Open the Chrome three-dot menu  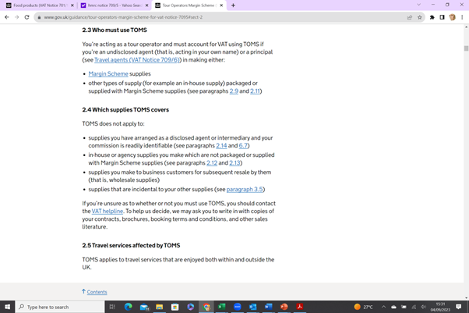click(462, 17)
